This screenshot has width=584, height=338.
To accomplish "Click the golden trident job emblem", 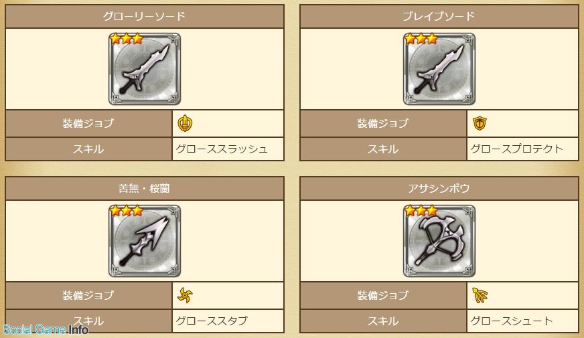I will (x=185, y=124).
